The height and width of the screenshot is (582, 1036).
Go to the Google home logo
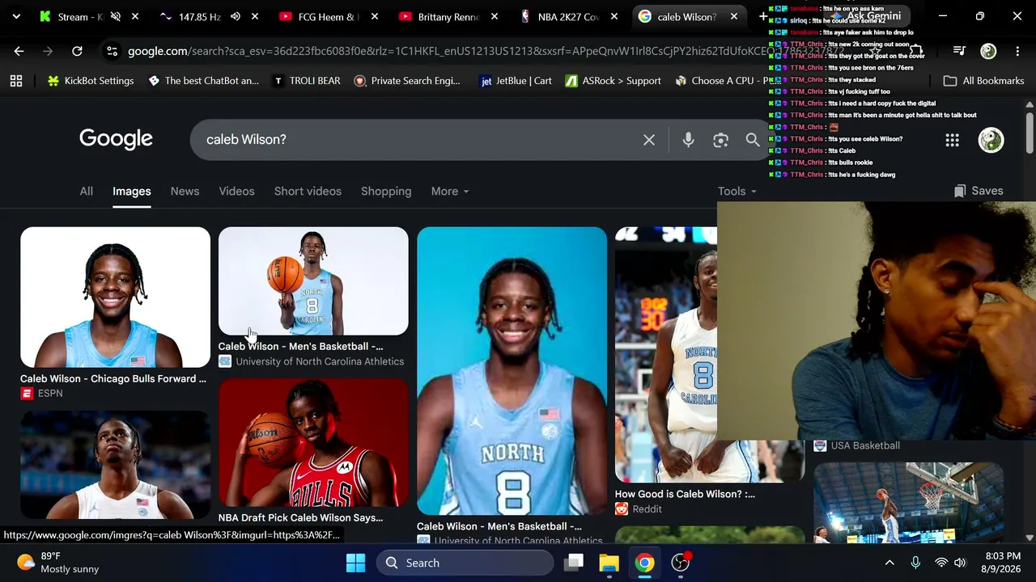tap(116, 139)
